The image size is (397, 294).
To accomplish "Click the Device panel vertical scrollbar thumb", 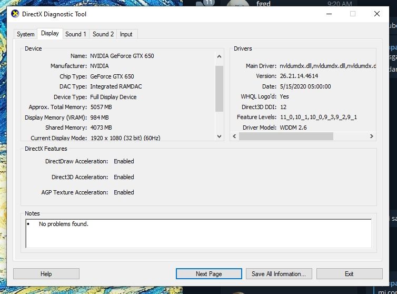I will (x=219, y=89).
